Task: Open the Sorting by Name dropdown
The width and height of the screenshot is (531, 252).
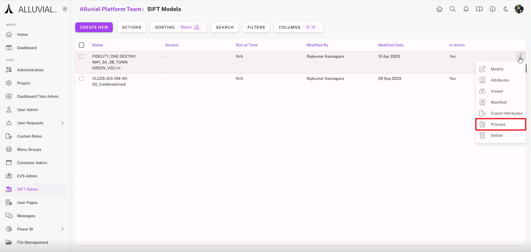Action: (x=178, y=27)
